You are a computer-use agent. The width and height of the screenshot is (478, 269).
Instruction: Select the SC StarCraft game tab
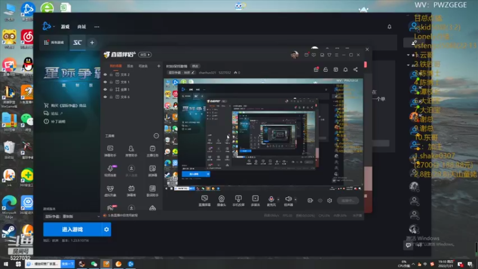pyautogui.click(x=78, y=42)
